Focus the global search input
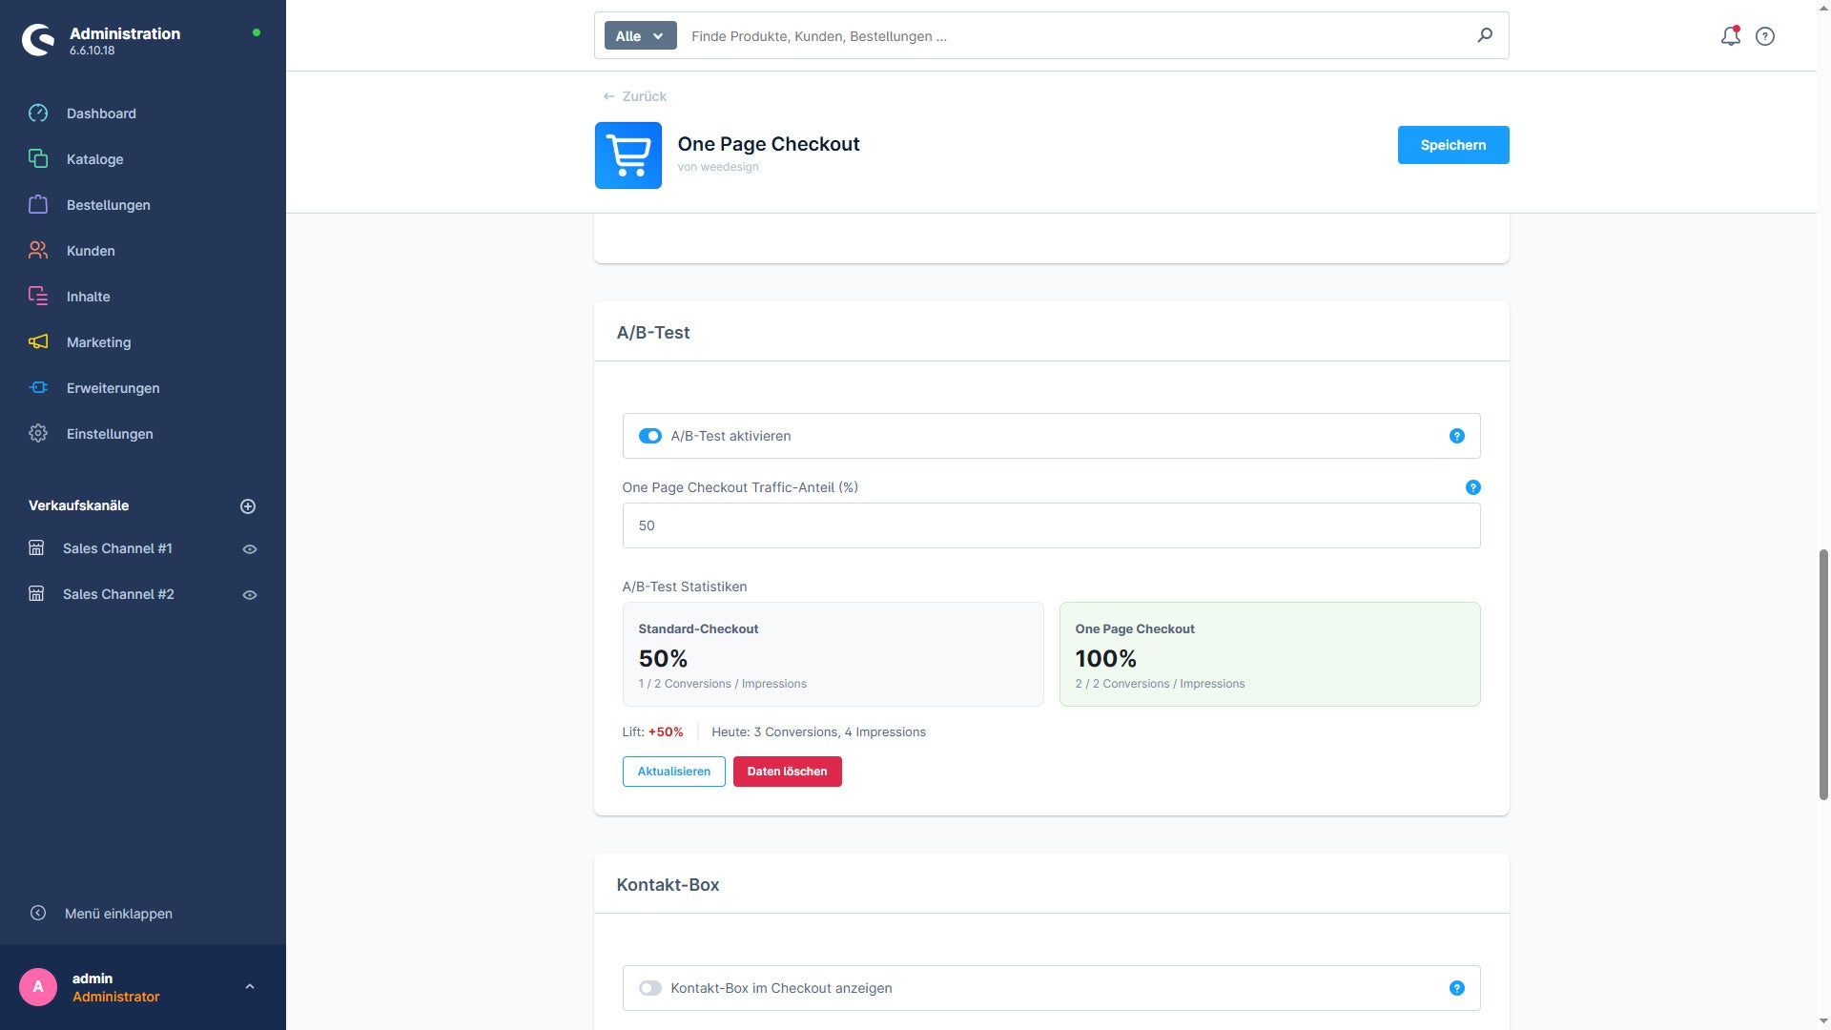1831x1030 pixels. point(1078,36)
